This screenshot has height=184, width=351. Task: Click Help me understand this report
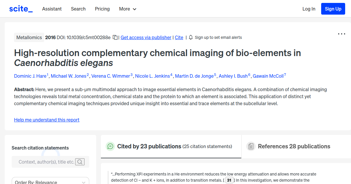coord(47,120)
